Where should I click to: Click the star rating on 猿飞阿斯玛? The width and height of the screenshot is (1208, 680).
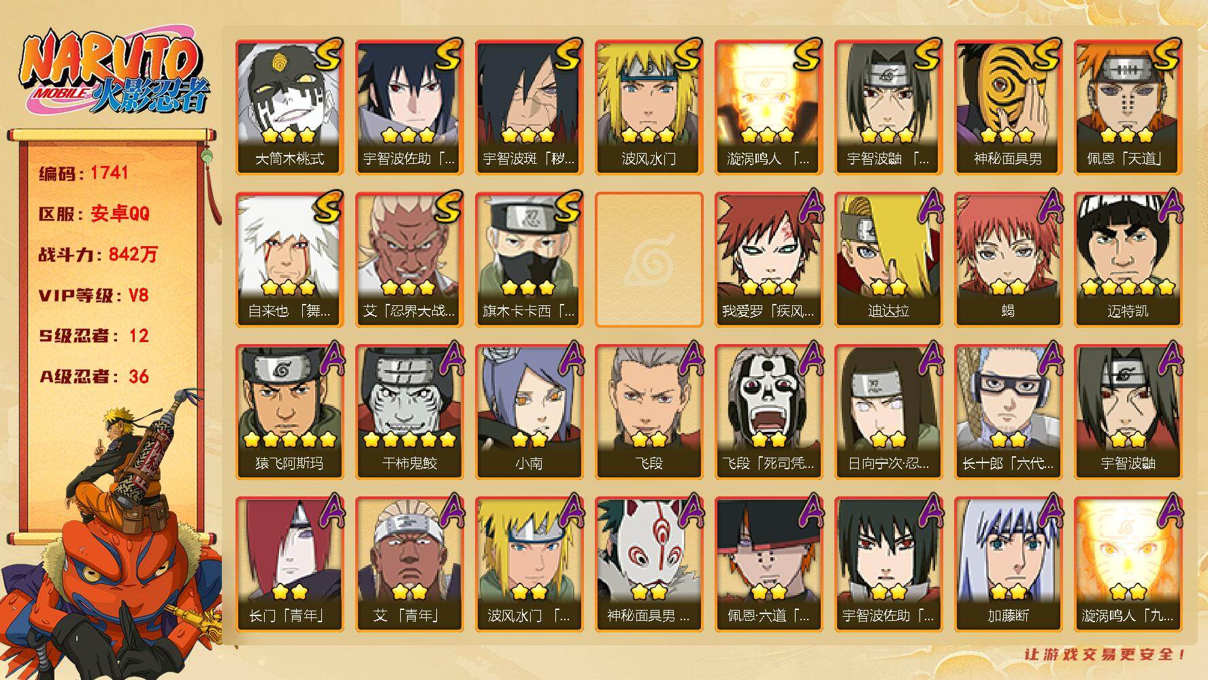[290, 439]
